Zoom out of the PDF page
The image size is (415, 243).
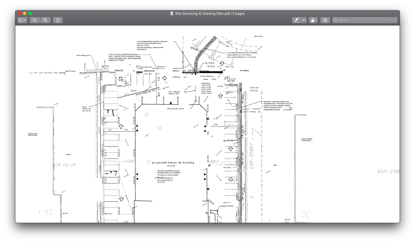(34, 20)
